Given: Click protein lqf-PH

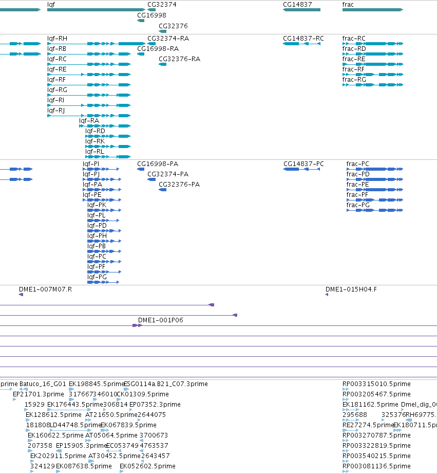Looking at the screenshot, I should click(x=104, y=241).
